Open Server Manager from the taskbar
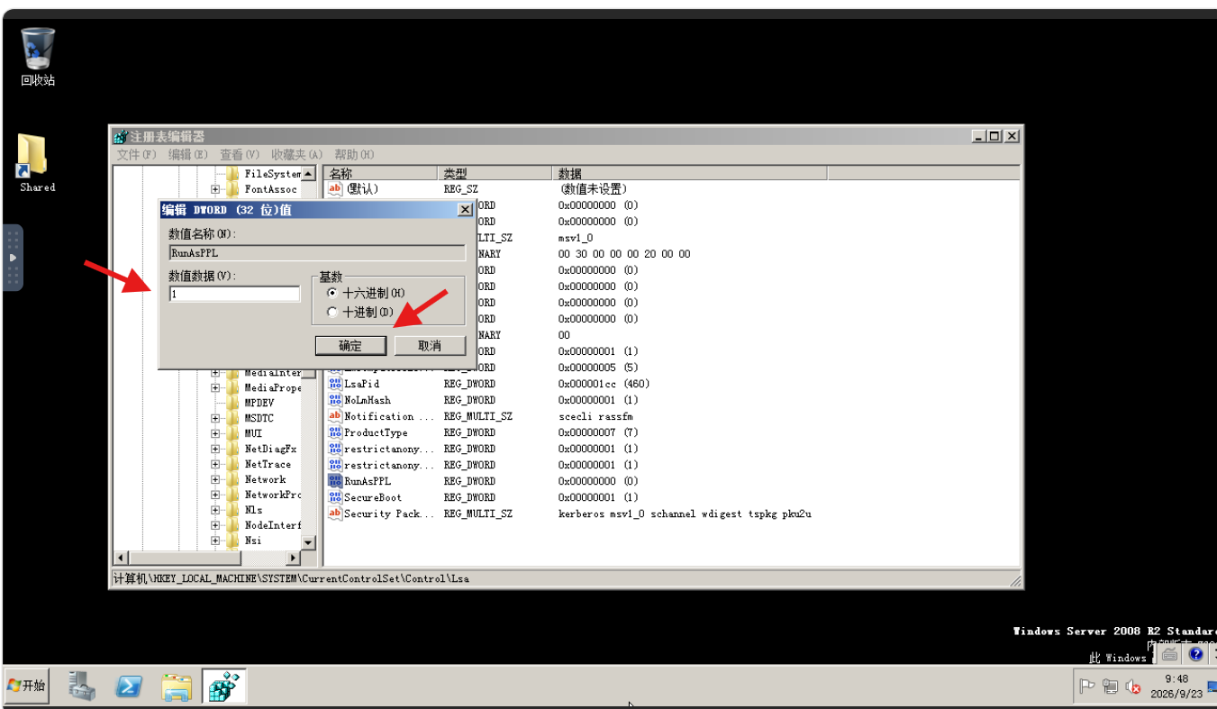Image resolution: width=1217 pixels, height=709 pixels. coord(83,686)
